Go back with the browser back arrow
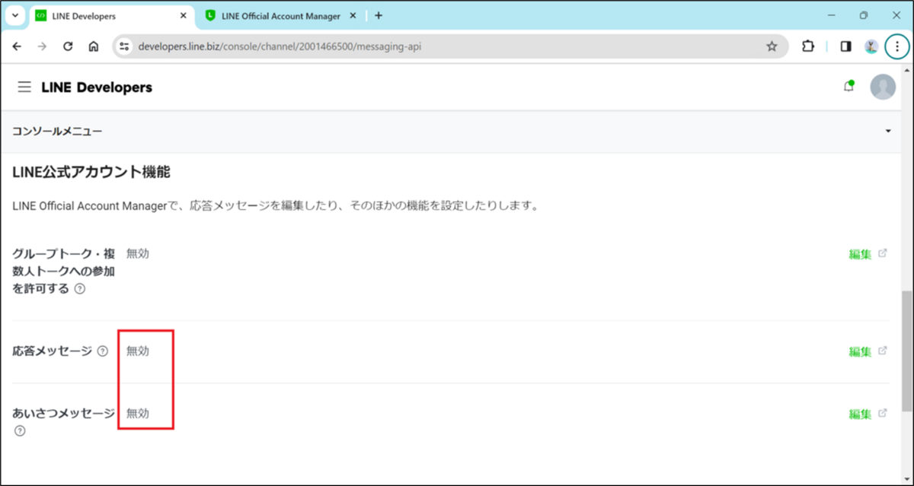This screenshot has height=486, width=914. coord(17,46)
